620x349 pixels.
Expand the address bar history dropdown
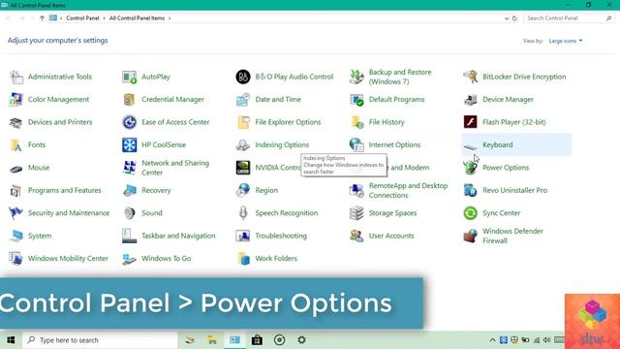tap(507, 18)
